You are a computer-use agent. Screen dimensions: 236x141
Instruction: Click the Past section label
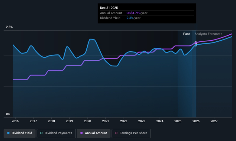tap(186, 34)
